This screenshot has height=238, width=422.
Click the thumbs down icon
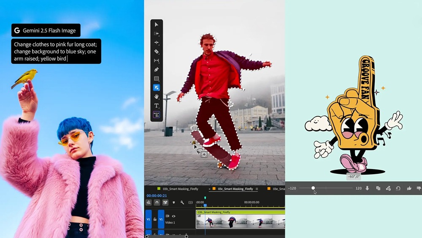click(x=419, y=188)
